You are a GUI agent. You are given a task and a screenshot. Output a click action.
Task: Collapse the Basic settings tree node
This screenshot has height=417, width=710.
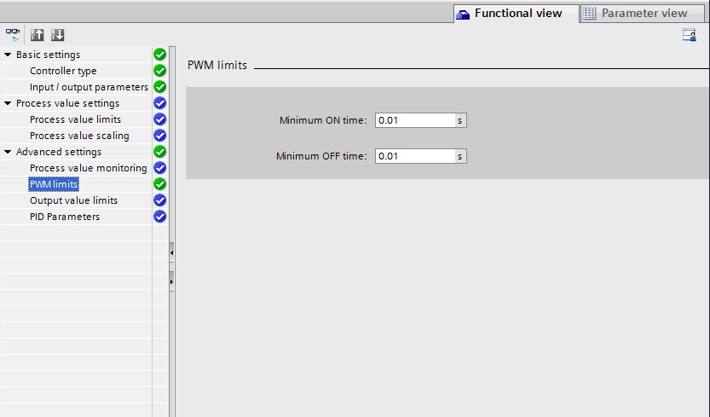8,55
